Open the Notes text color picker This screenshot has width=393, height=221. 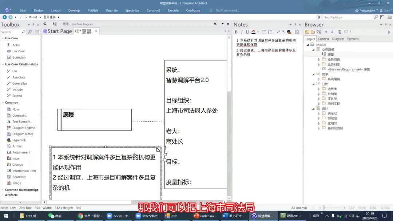pyautogui.click(x=253, y=32)
